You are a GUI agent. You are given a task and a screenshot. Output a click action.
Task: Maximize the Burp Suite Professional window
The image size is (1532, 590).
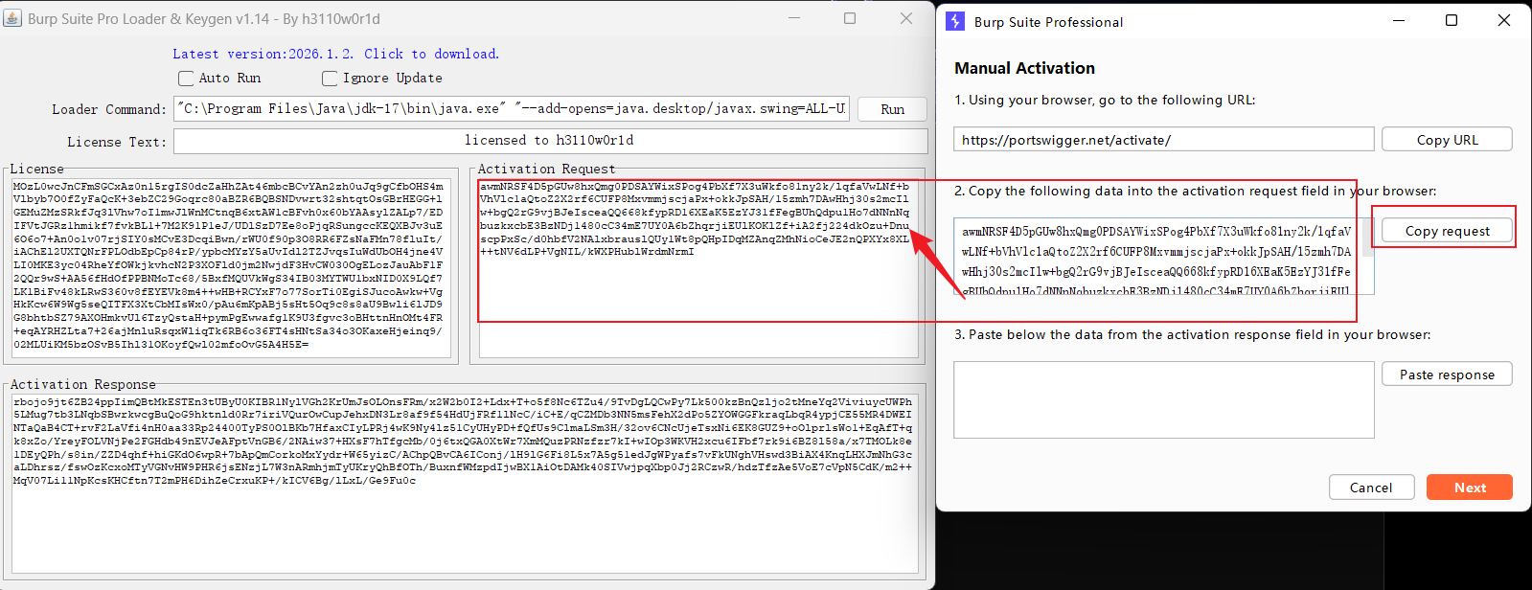pos(1452,20)
